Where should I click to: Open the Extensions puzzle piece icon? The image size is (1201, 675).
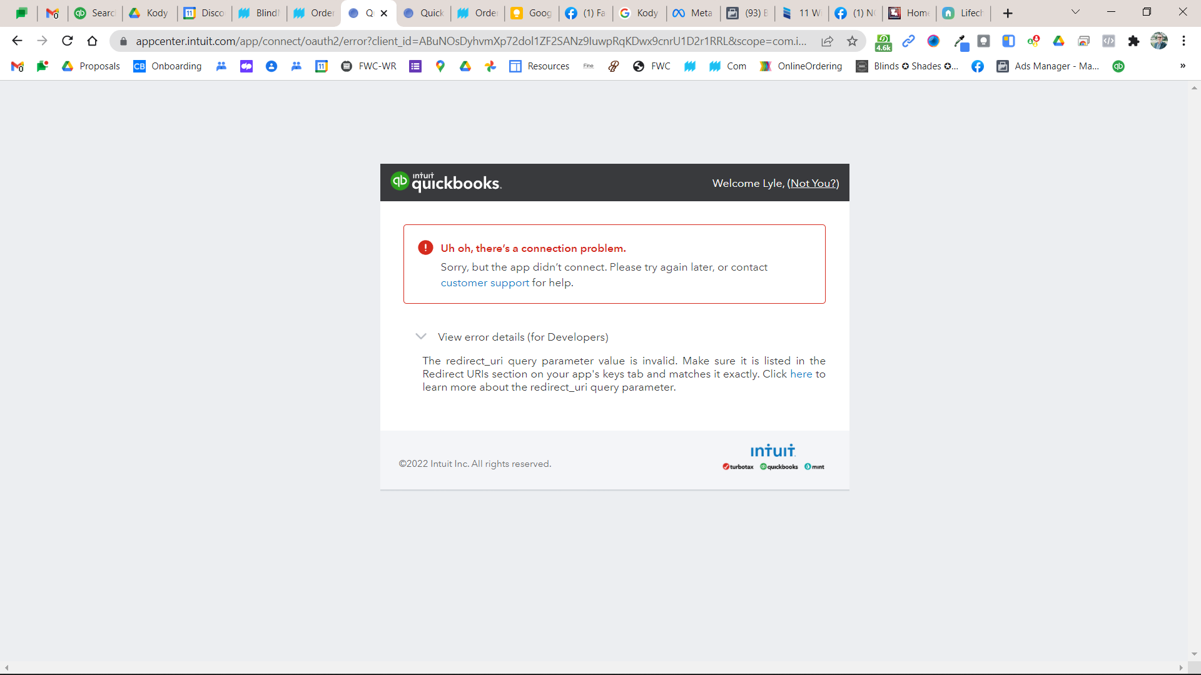[1133, 41]
